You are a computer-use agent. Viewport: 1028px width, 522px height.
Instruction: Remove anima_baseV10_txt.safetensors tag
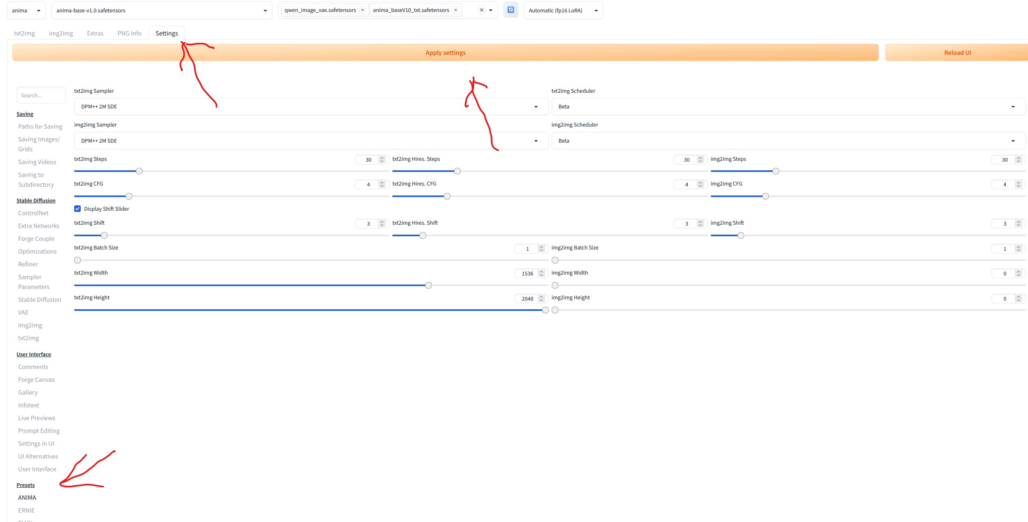point(456,10)
